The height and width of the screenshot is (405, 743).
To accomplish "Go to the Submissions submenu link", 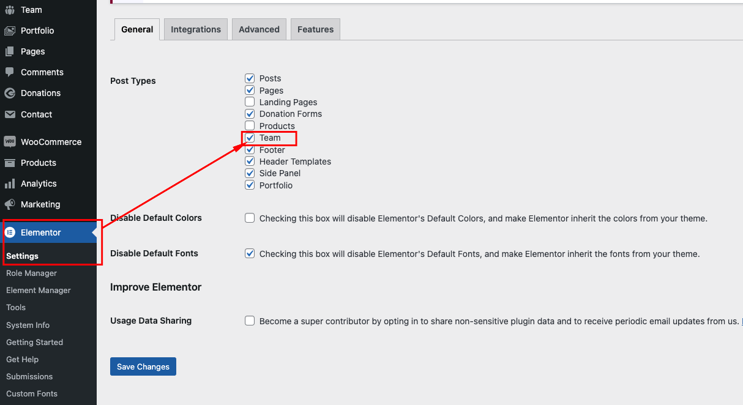I will (x=29, y=377).
